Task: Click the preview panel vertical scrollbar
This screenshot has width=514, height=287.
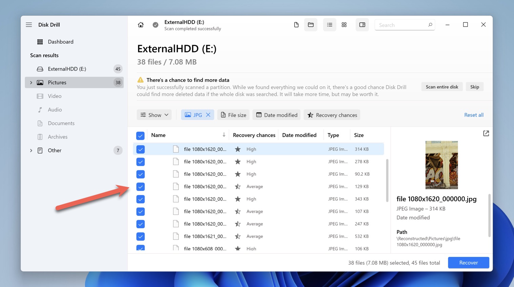Action: pyautogui.click(x=489, y=215)
